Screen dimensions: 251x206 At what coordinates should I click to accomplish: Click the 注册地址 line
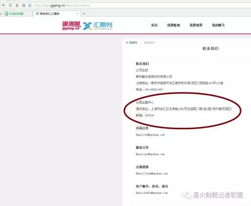click(x=180, y=83)
